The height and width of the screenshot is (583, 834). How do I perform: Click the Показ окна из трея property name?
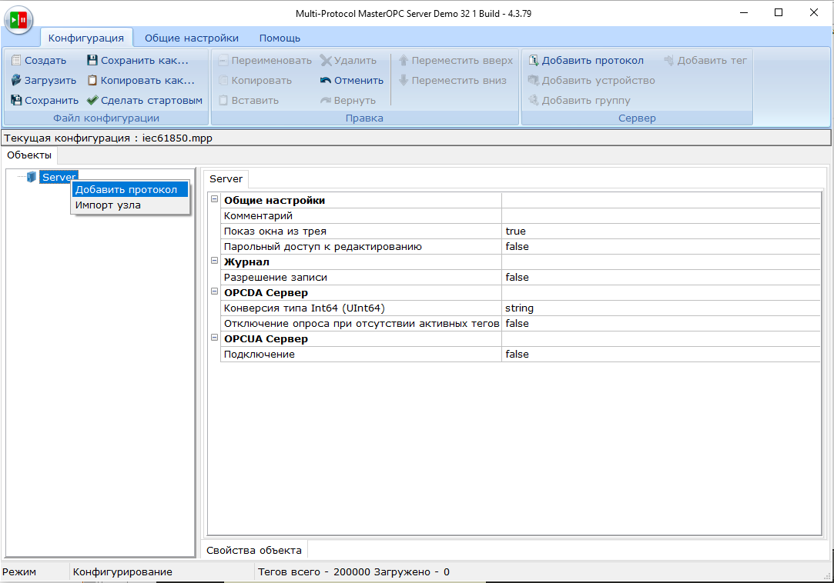pyautogui.click(x=275, y=232)
